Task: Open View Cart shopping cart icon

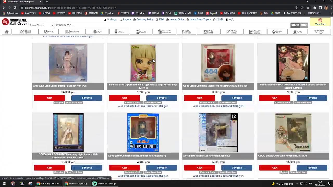Action: coord(320,22)
